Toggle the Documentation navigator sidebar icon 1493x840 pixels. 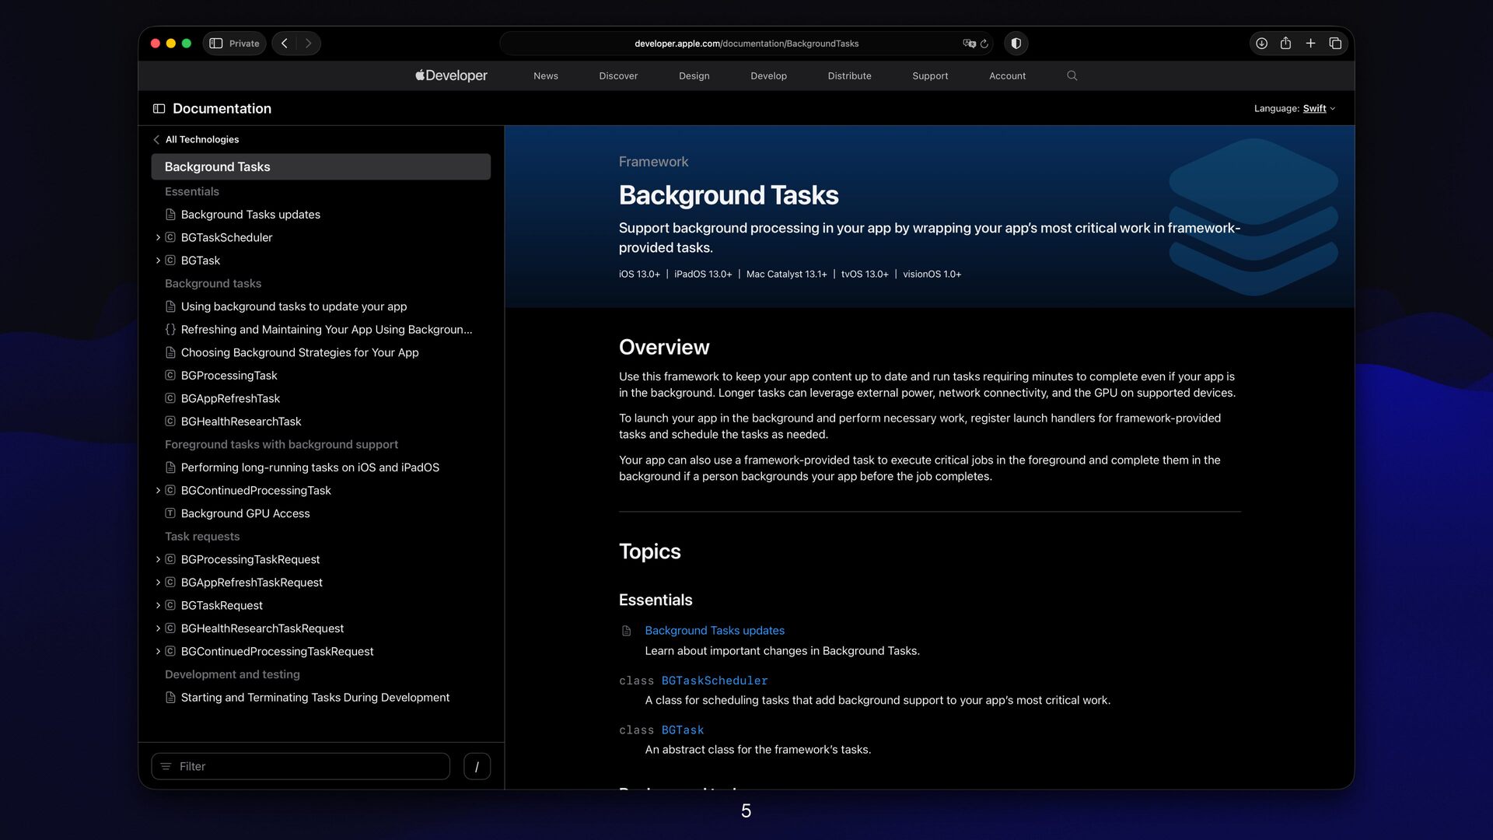[x=159, y=109]
